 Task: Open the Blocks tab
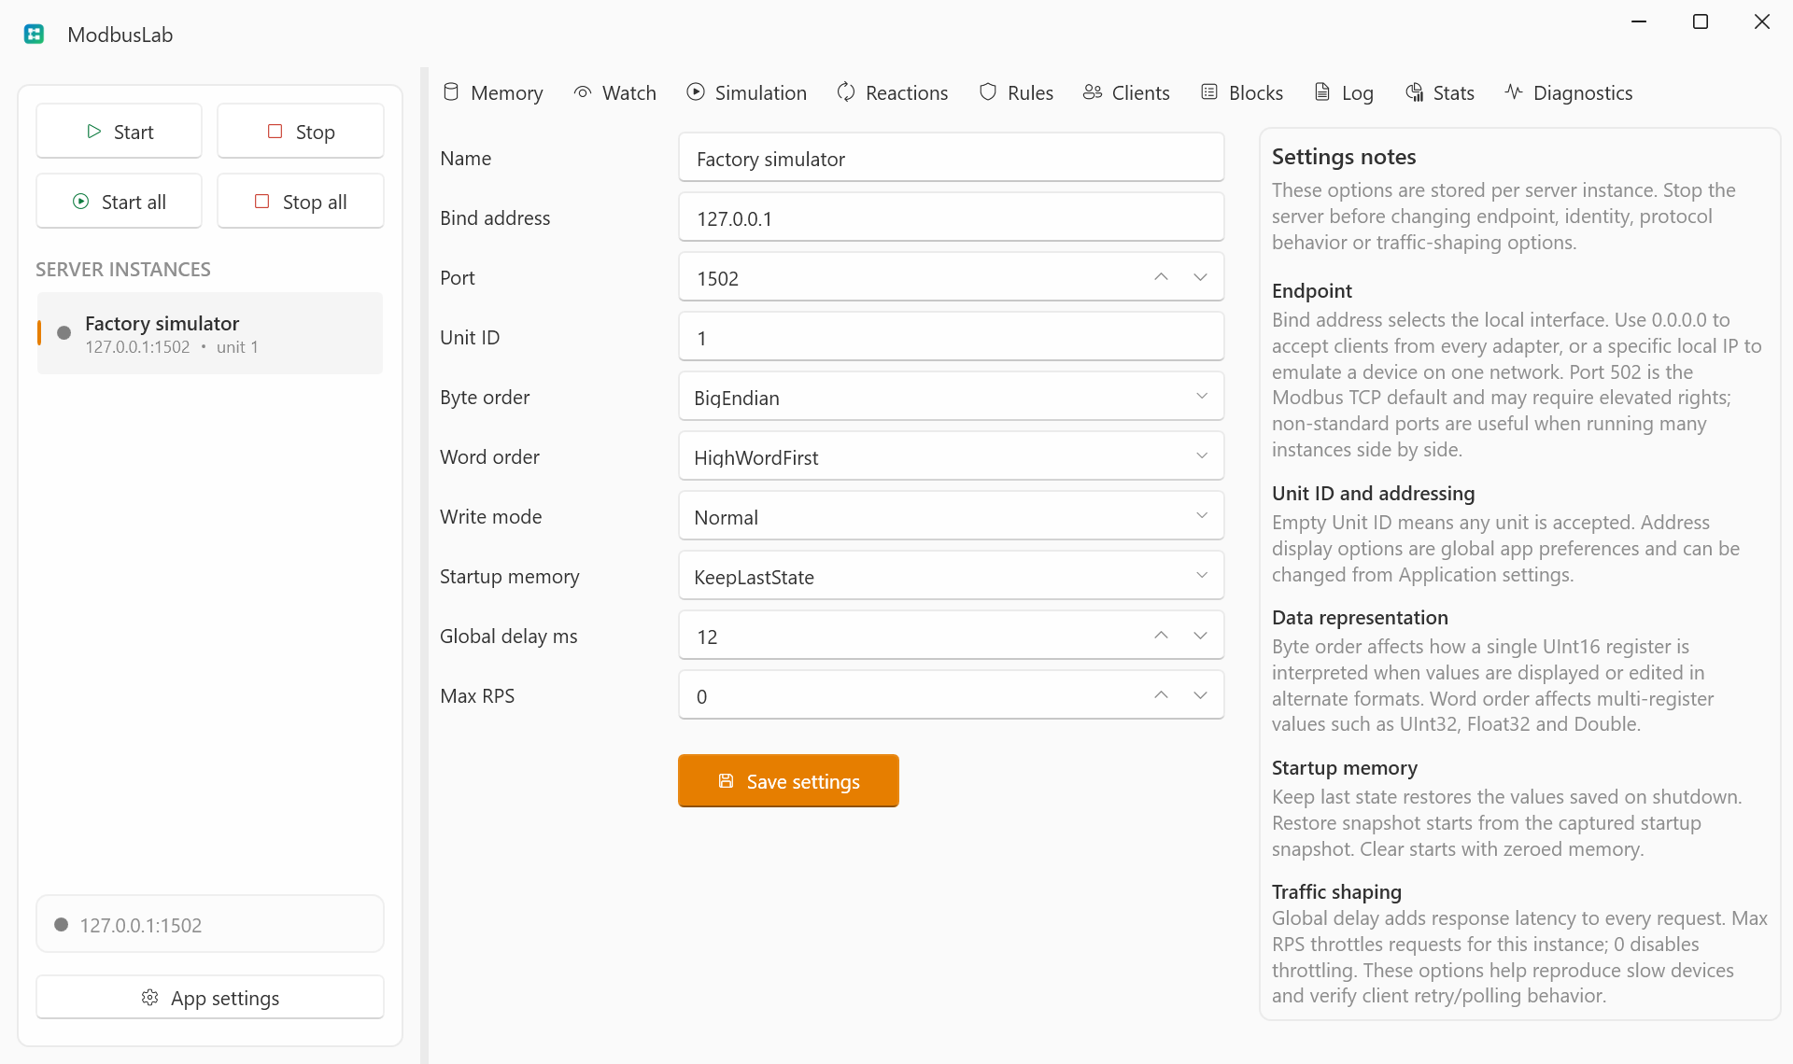pos(1242,92)
